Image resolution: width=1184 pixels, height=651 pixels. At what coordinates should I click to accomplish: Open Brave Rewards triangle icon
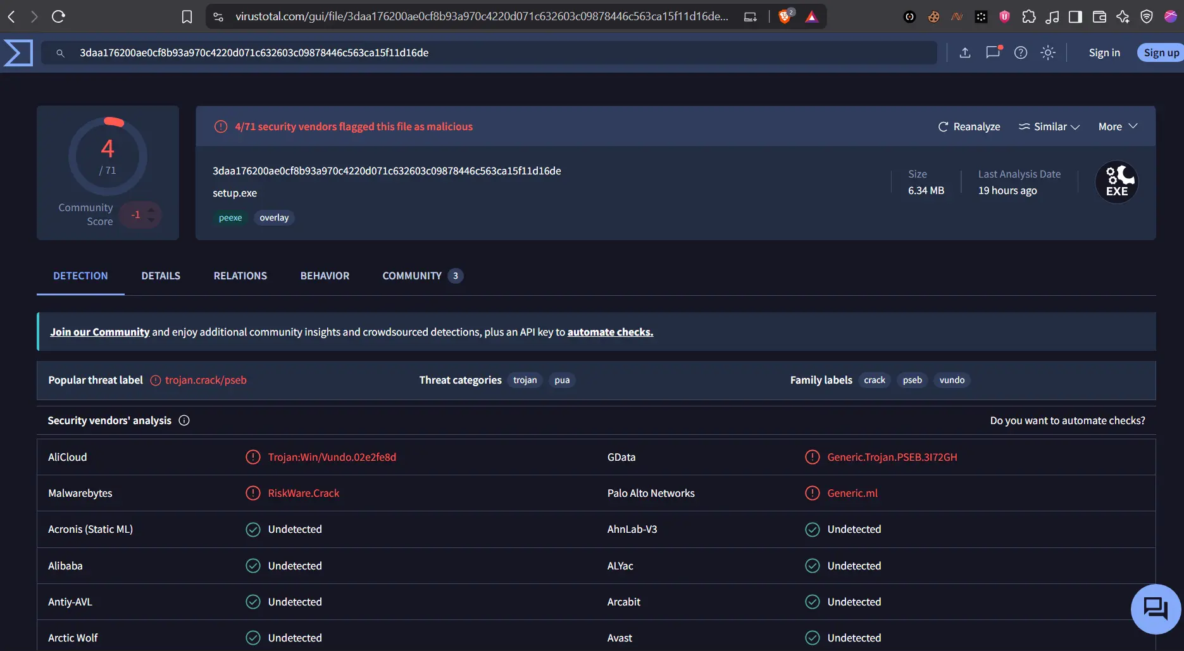[x=811, y=16]
